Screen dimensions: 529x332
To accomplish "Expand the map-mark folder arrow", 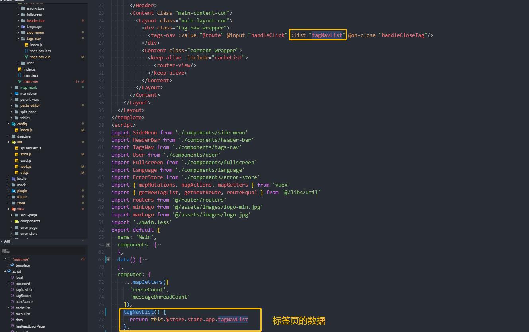I will (x=12, y=87).
